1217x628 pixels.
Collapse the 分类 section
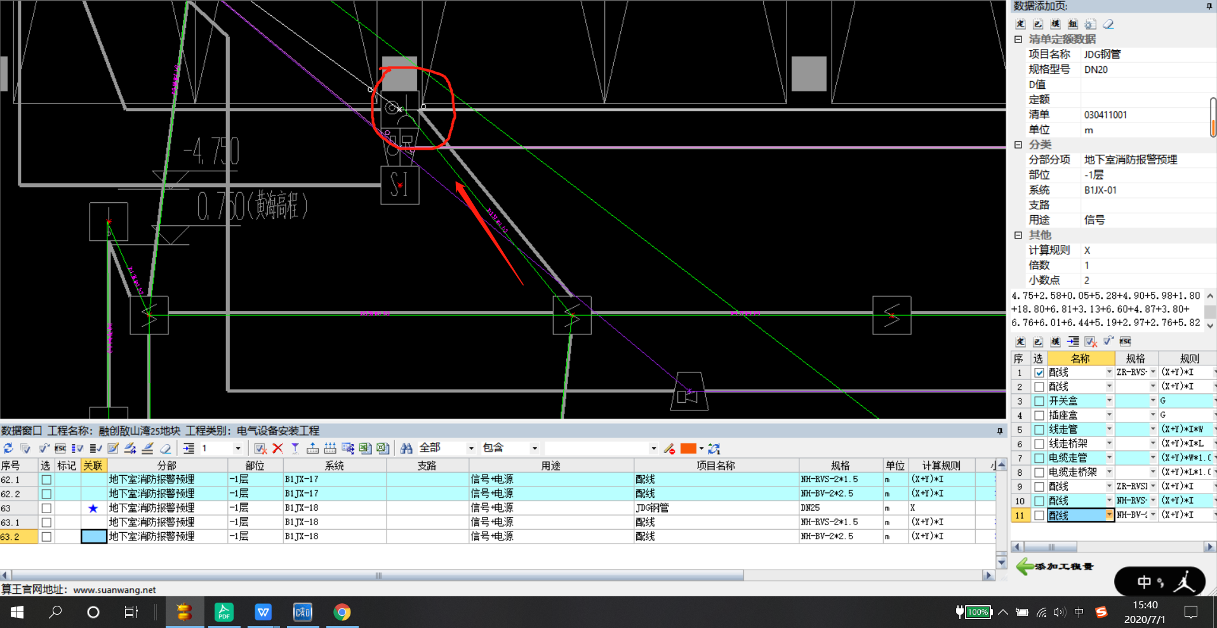(x=1018, y=145)
